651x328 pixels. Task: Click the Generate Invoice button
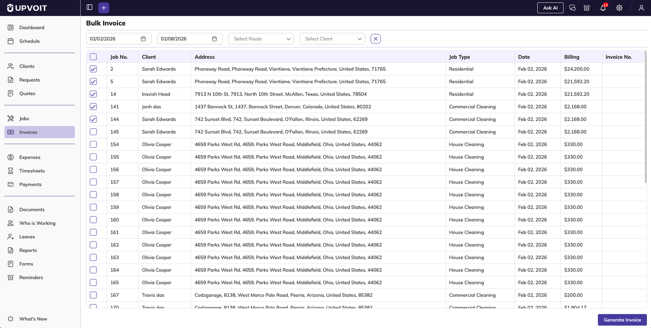(x=622, y=320)
